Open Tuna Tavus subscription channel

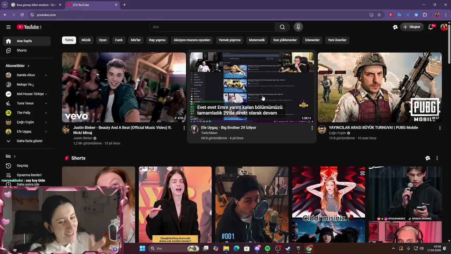click(x=27, y=103)
